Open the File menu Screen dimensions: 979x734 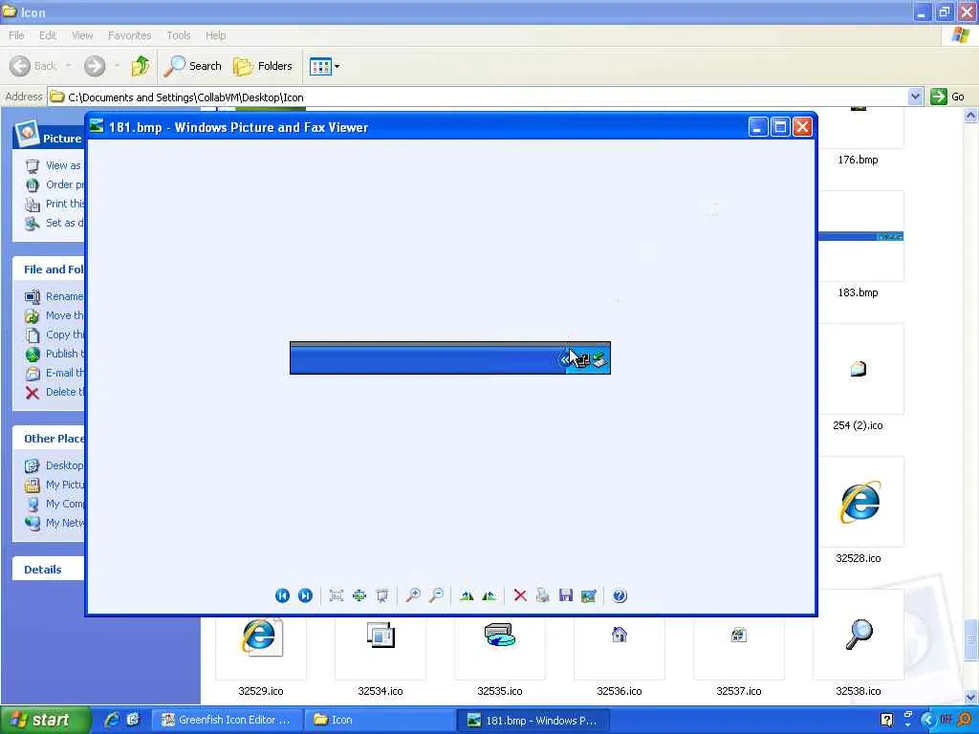(x=16, y=35)
